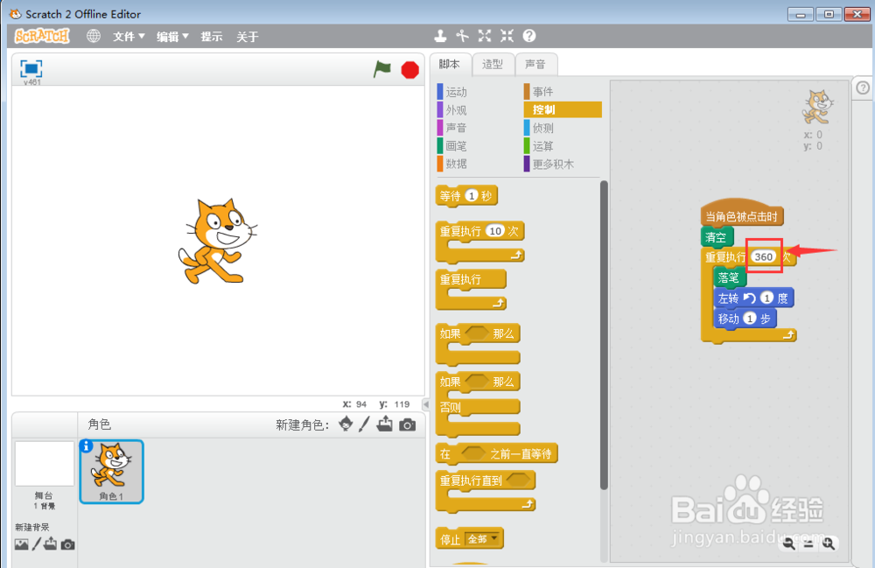Select the 运算 block category
Viewport: 875px width, 568px height.
(x=543, y=145)
